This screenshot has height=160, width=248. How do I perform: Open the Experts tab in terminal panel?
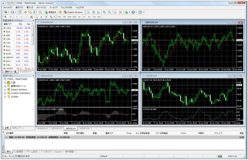click(x=58, y=152)
